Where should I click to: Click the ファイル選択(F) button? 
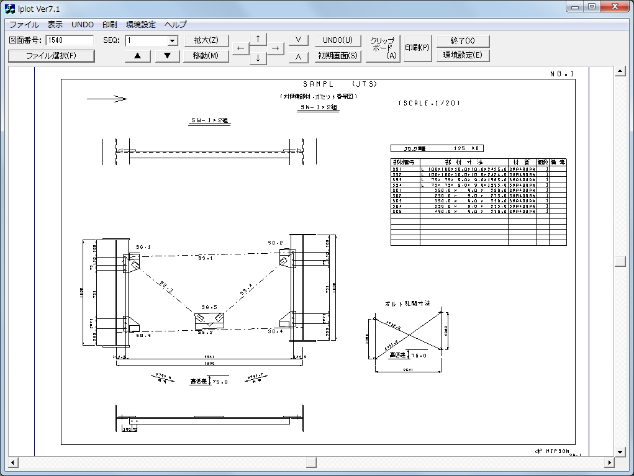pos(51,56)
